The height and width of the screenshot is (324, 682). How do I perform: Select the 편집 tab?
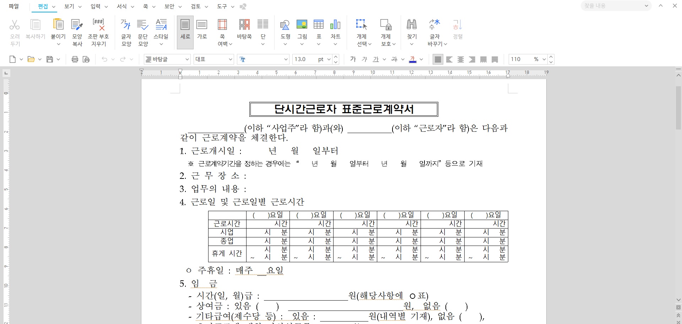point(43,6)
